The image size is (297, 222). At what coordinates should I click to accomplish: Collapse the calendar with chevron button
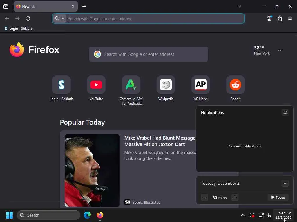[285, 183]
